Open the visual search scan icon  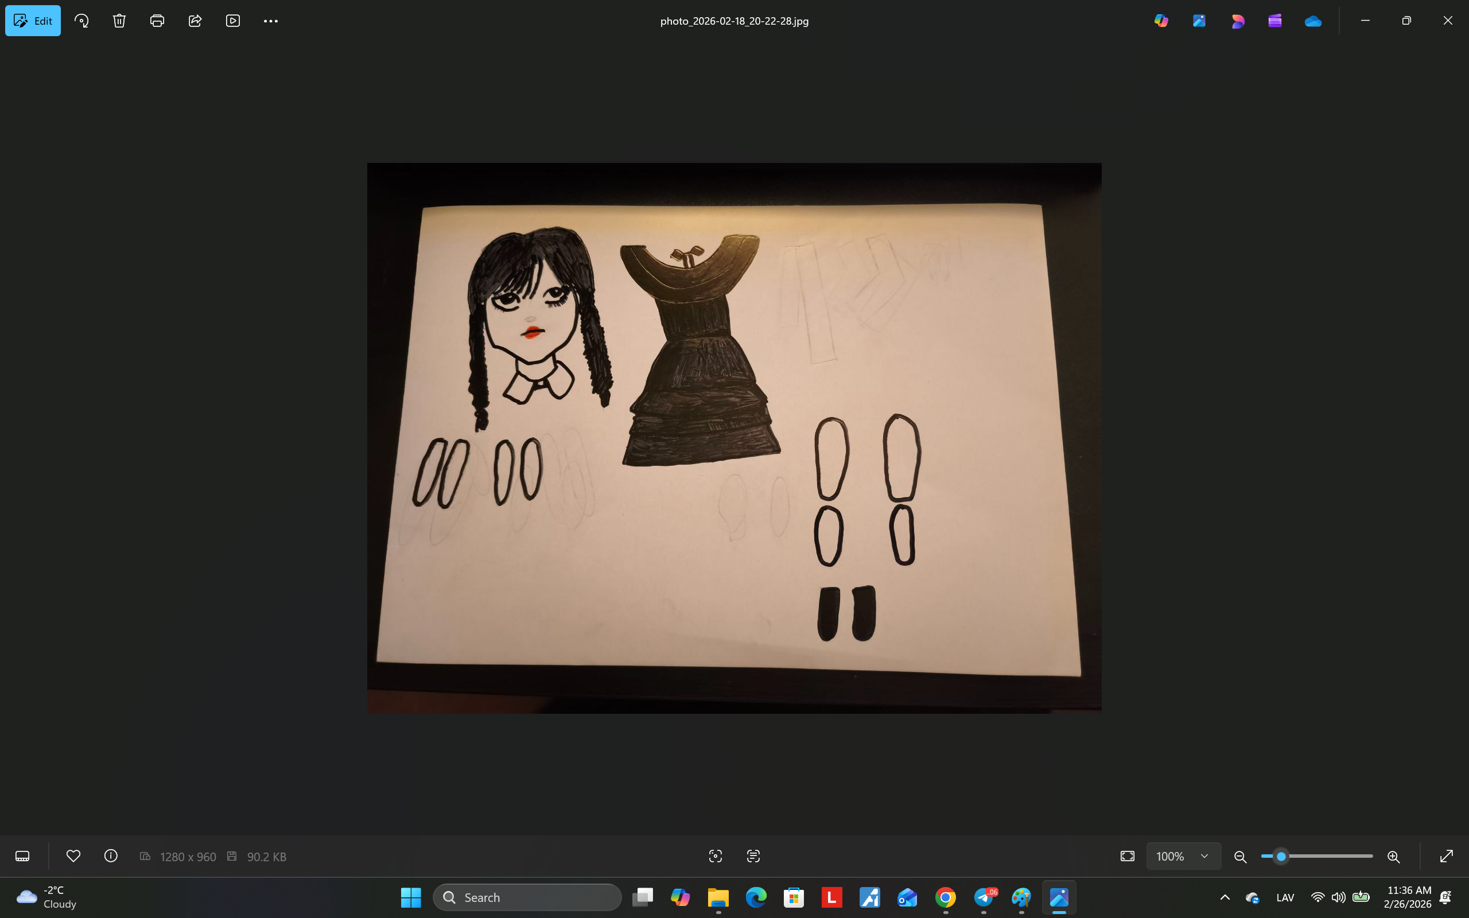[716, 856]
